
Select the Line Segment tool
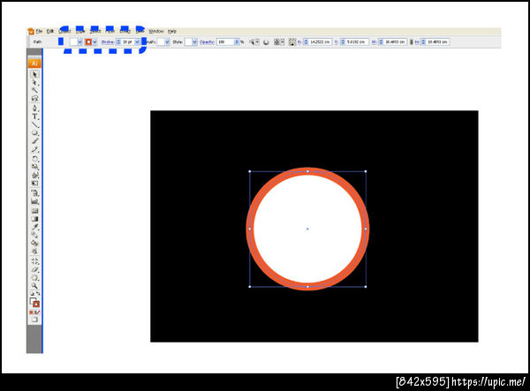34,124
